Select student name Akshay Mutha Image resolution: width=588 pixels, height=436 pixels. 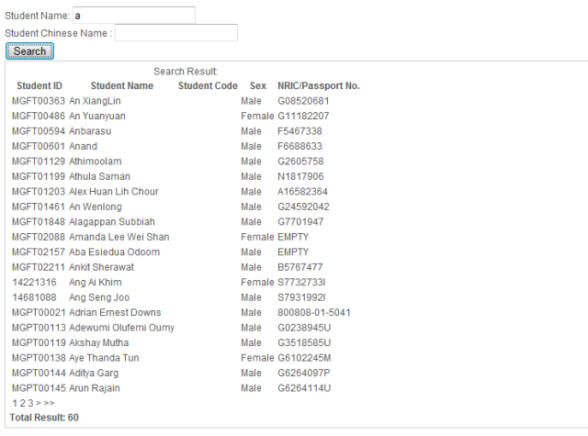coord(99,342)
